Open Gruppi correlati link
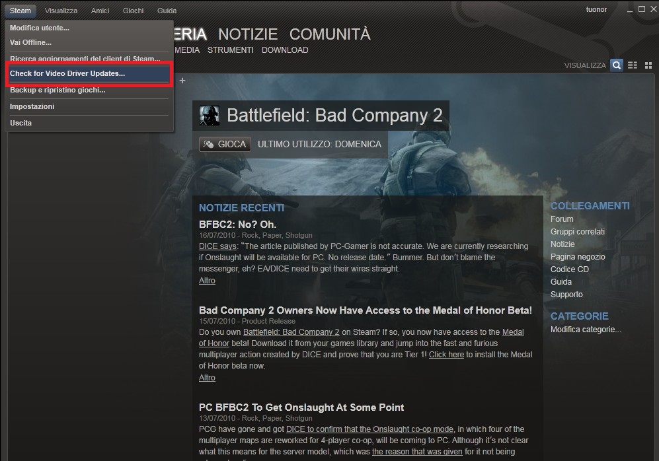 point(578,232)
